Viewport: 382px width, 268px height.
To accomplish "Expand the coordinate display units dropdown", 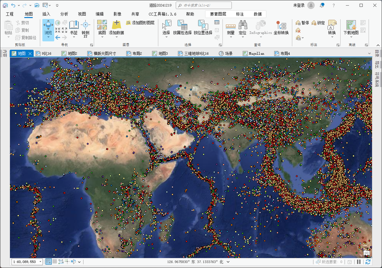I will pyautogui.click(x=228, y=262).
